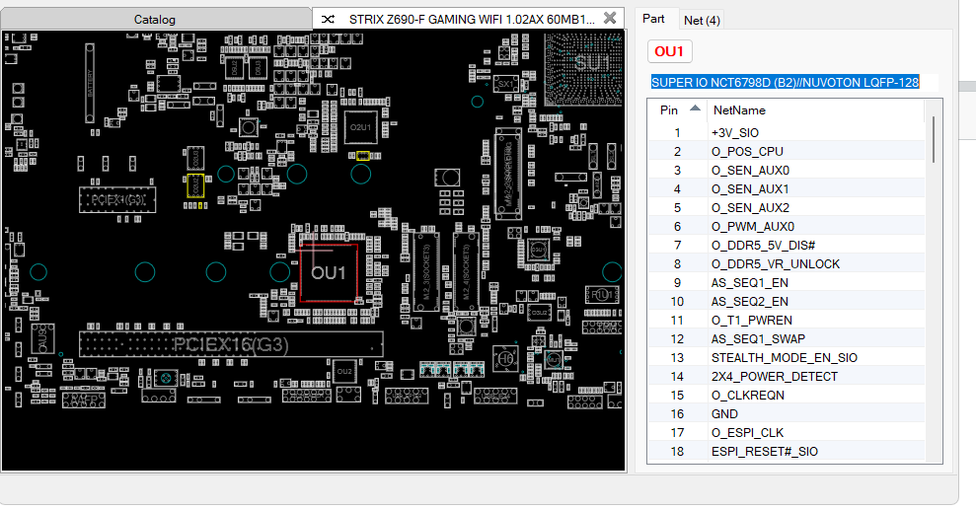Select the O_SEN_AUX0 net row

(x=787, y=170)
